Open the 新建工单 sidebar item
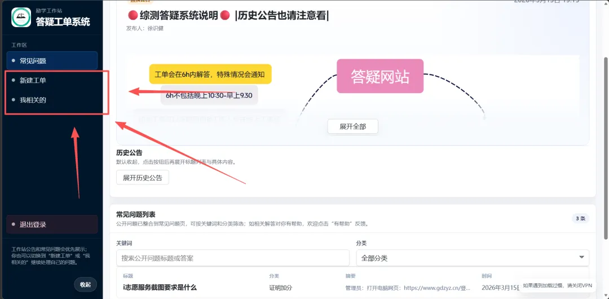The width and height of the screenshot is (609, 299). coord(52,81)
